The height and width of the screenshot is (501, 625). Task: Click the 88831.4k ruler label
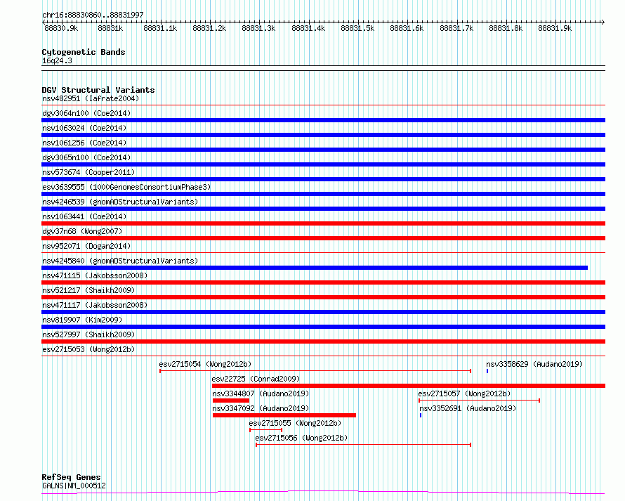(x=308, y=28)
